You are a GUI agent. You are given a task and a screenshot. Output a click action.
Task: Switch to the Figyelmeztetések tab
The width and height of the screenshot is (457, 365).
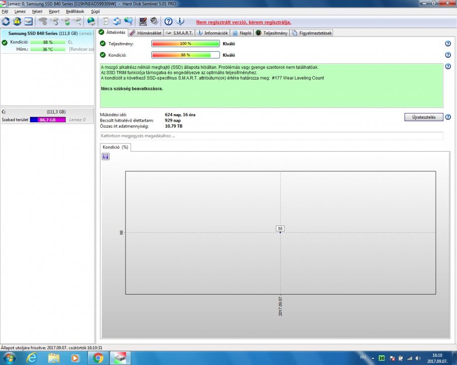tap(312, 33)
